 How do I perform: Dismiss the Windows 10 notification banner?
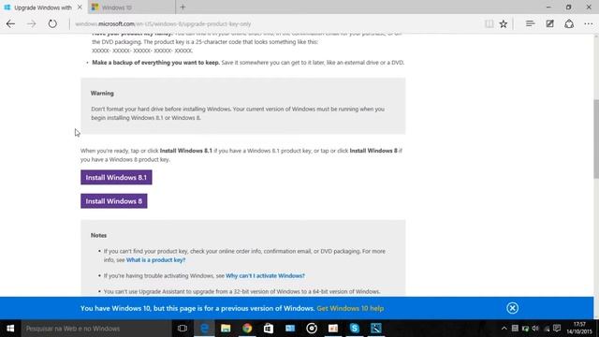[x=512, y=308]
